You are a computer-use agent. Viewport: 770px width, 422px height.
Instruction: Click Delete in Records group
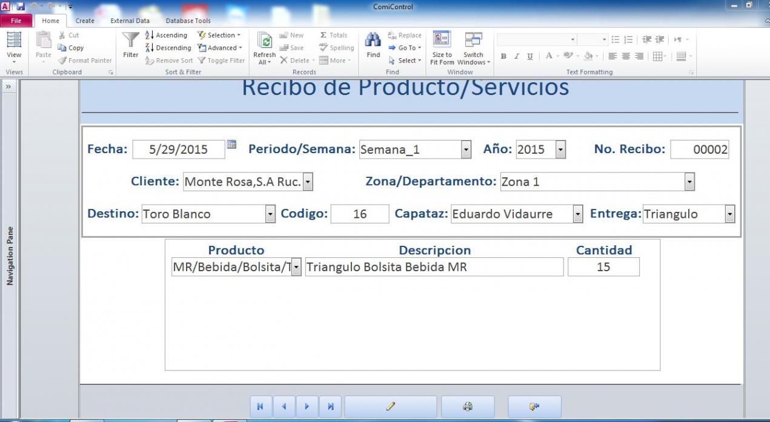tap(297, 61)
